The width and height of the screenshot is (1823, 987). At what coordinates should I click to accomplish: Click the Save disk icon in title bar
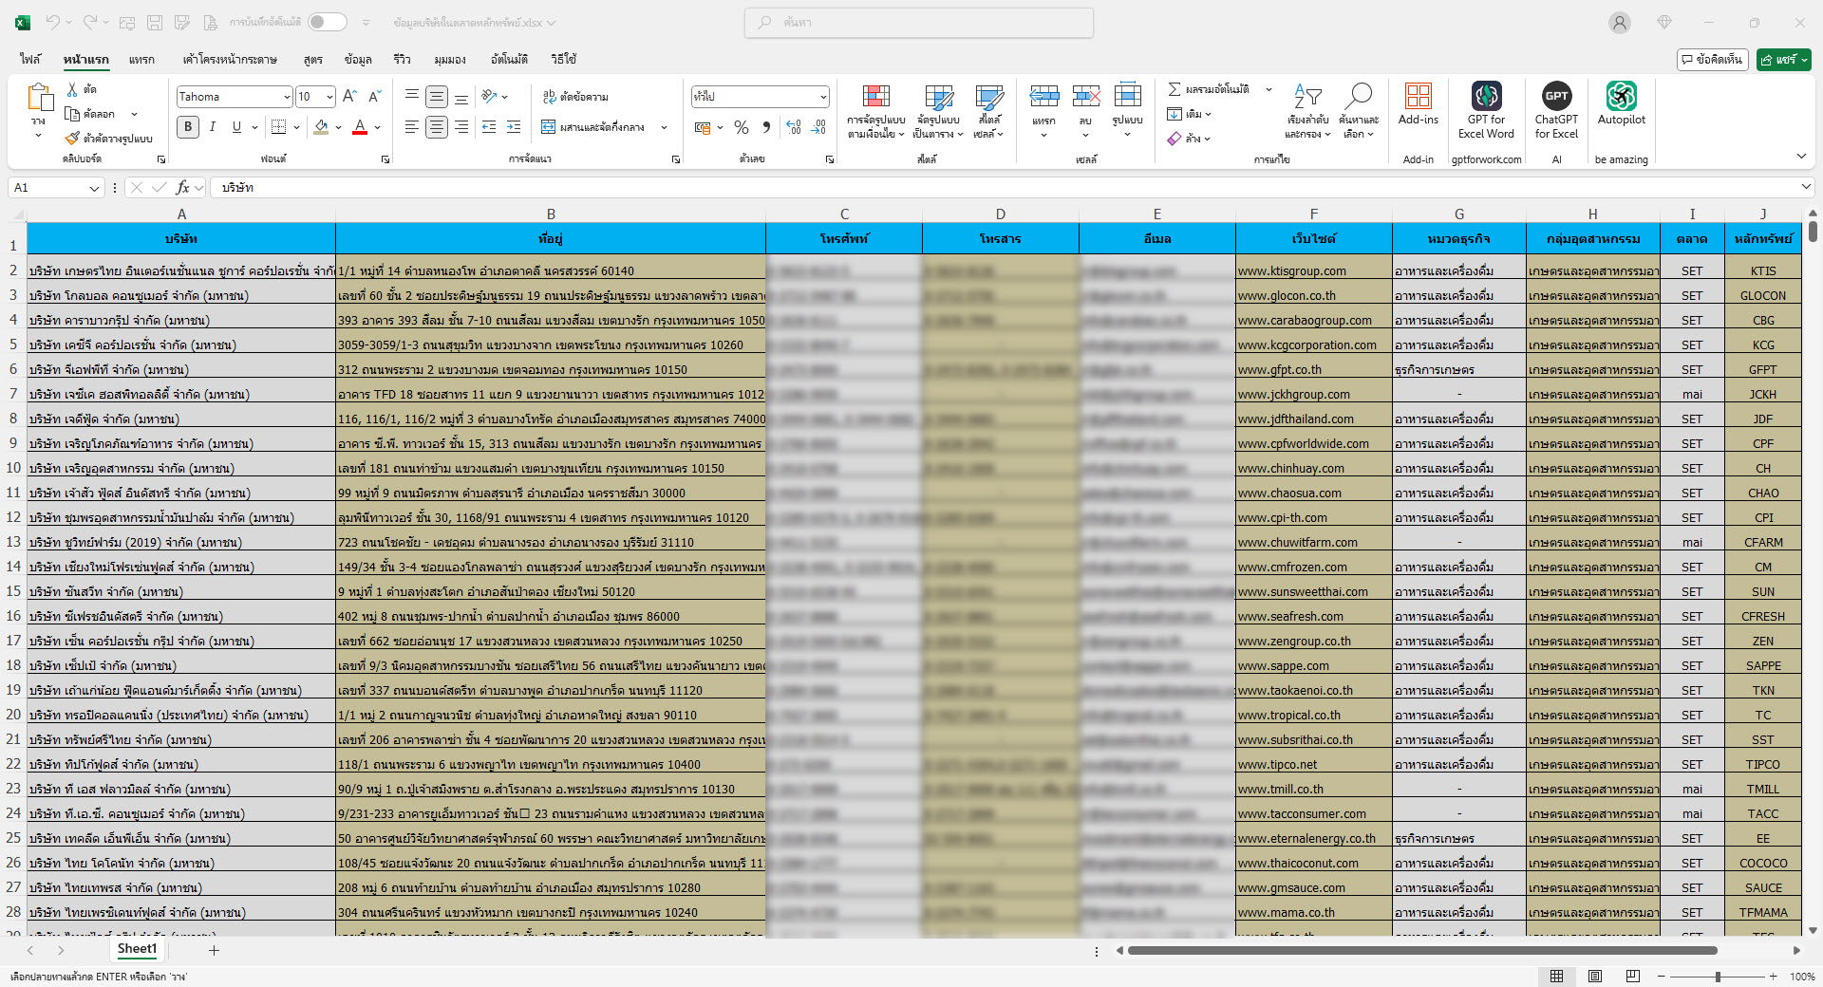[x=155, y=22]
